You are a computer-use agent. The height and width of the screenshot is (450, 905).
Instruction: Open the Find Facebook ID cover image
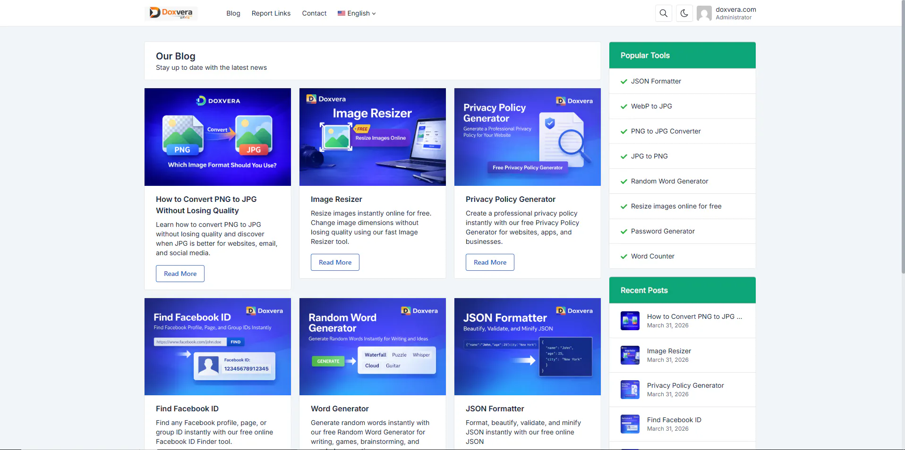pos(218,347)
